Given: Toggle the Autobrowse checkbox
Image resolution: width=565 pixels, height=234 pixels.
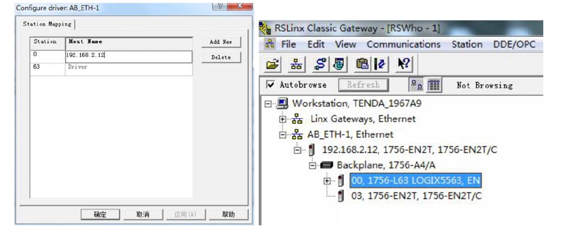Looking at the screenshot, I should (270, 85).
